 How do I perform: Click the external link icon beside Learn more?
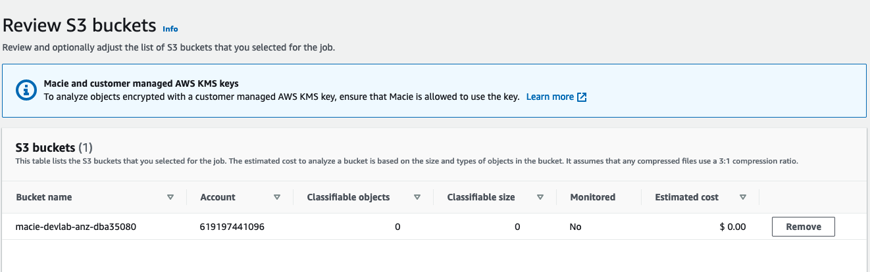coord(582,97)
